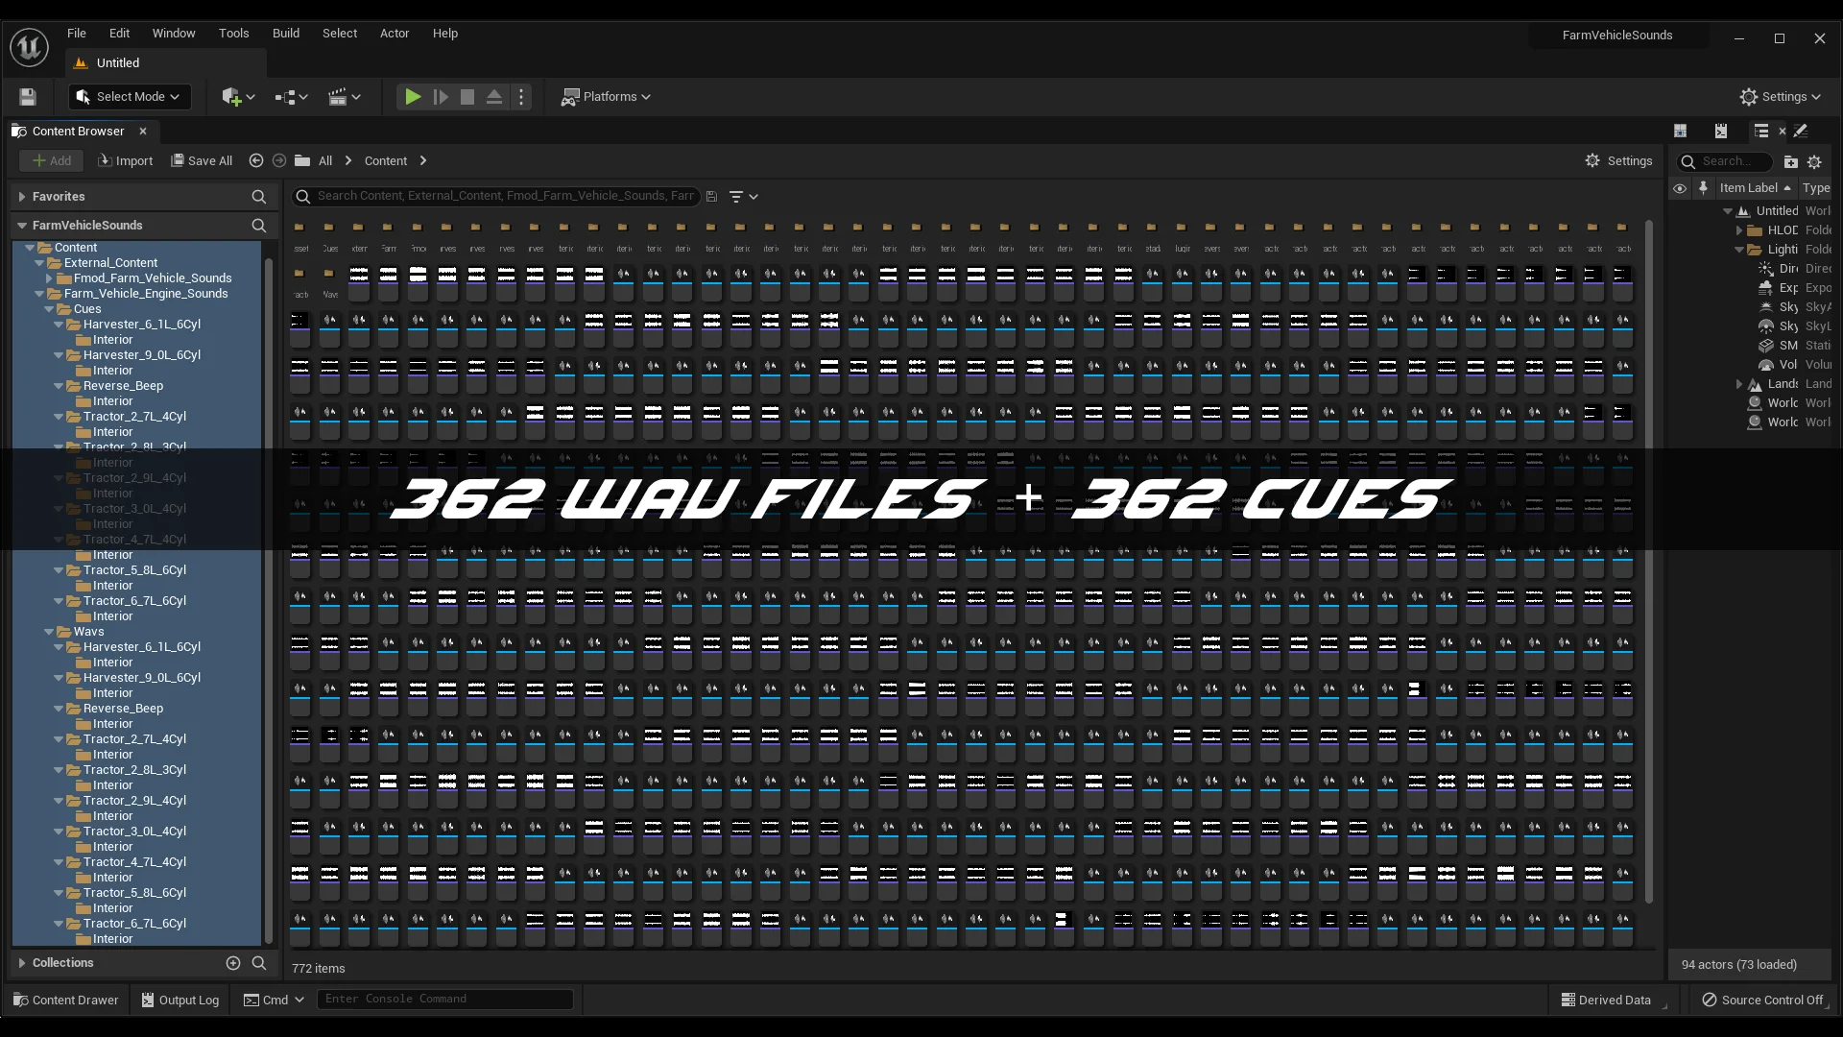
Task: Click the Enter Console Command field
Action: (x=444, y=1000)
